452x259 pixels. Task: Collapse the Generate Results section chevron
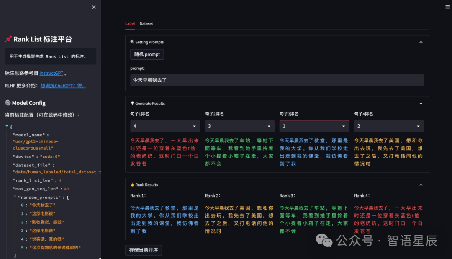tap(421, 103)
